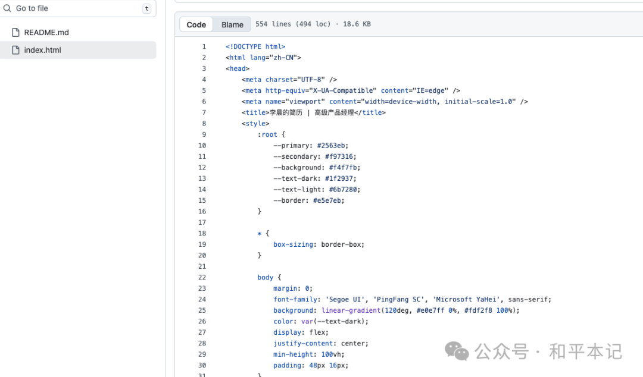The image size is (643, 377).
Task: Click the meta charset="UTF-8" line
Action: (289, 80)
